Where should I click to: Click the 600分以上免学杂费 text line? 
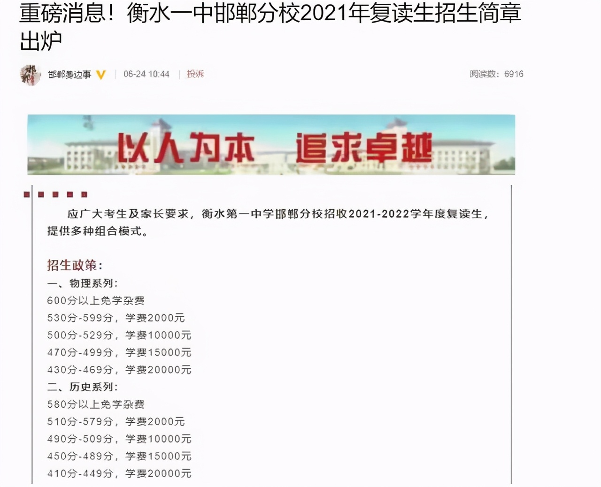point(96,301)
